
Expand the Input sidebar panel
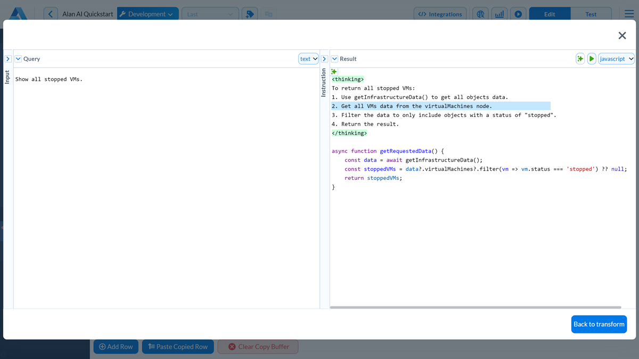click(7, 59)
